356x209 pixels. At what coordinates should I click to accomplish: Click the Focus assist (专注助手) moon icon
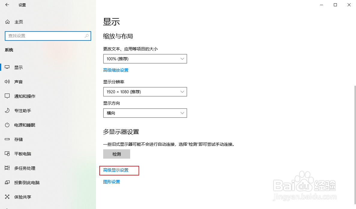pyautogui.click(x=7, y=111)
